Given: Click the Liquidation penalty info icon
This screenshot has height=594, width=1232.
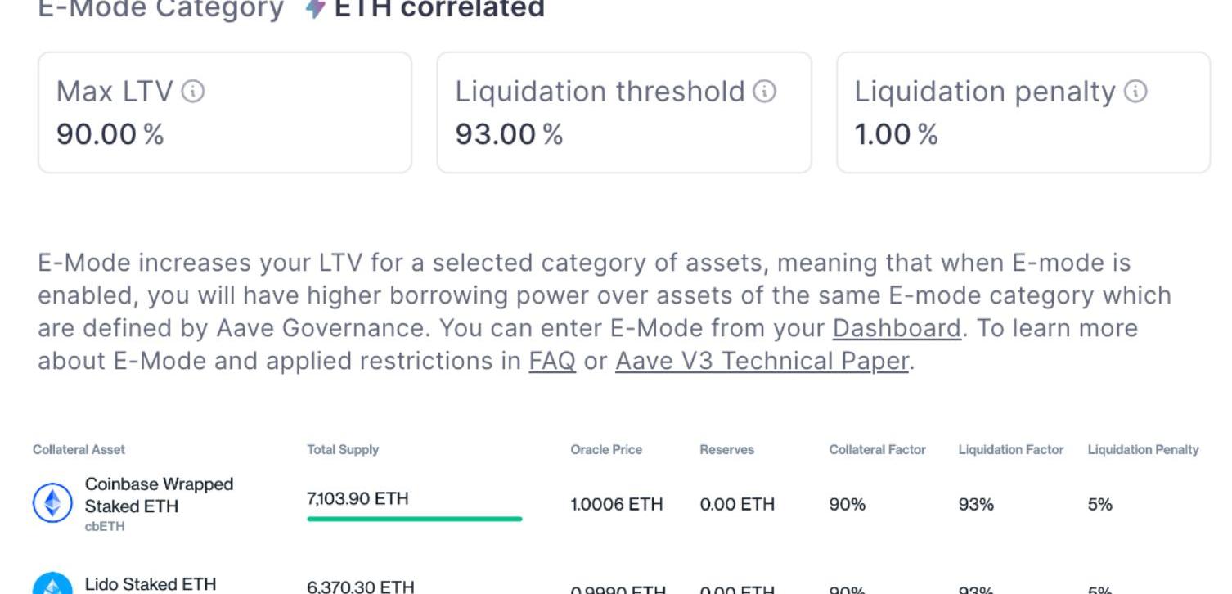Looking at the screenshot, I should (x=1135, y=91).
